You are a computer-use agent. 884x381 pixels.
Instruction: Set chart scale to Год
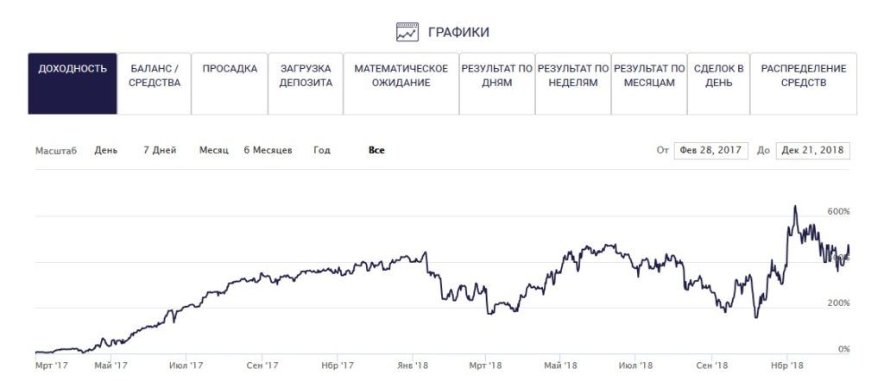(322, 150)
